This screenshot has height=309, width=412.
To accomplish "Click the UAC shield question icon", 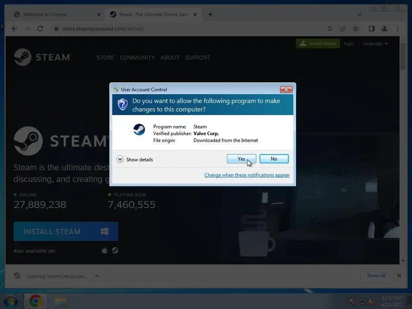I will (x=122, y=105).
